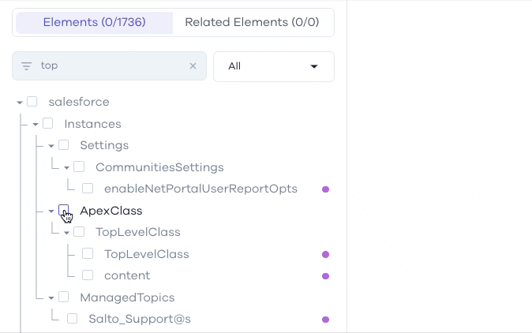Click purple dot beside content item

tap(325, 276)
